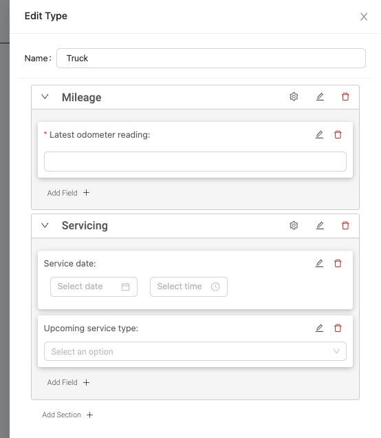The width and height of the screenshot is (381, 438).
Task: Delete the Upcoming service type field
Action: click(x=338, y=328)
